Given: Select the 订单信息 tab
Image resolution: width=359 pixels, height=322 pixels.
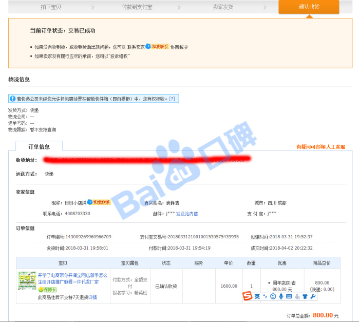Looking at the screenshot, I should pyautogui.click(x=39, y=146).
